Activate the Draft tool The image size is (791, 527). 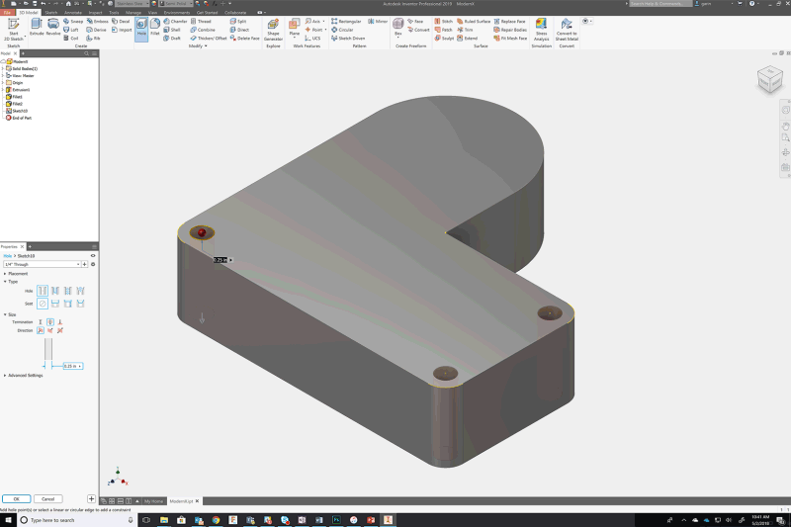pos(172,38)
